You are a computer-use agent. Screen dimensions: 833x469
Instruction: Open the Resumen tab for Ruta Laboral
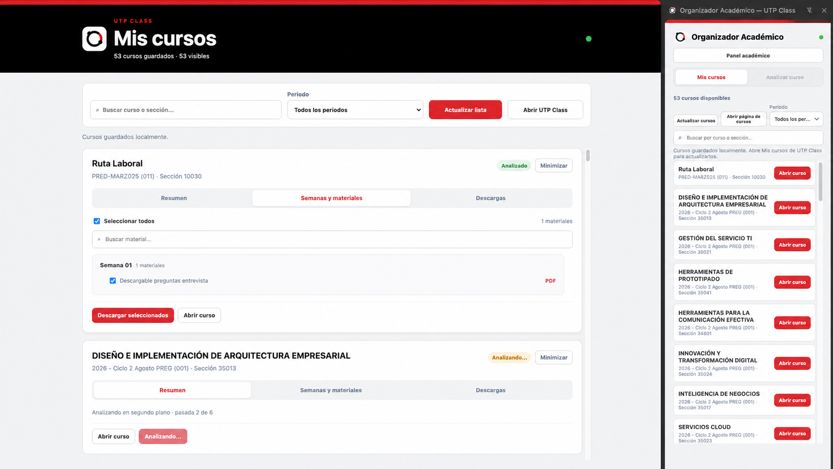point(174,198)
